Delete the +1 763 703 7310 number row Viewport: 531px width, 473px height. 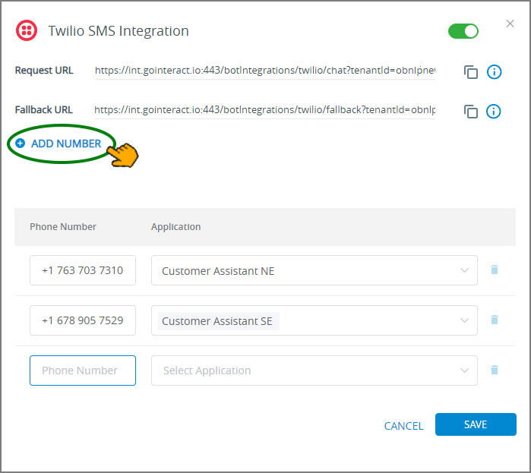point(495,270)
